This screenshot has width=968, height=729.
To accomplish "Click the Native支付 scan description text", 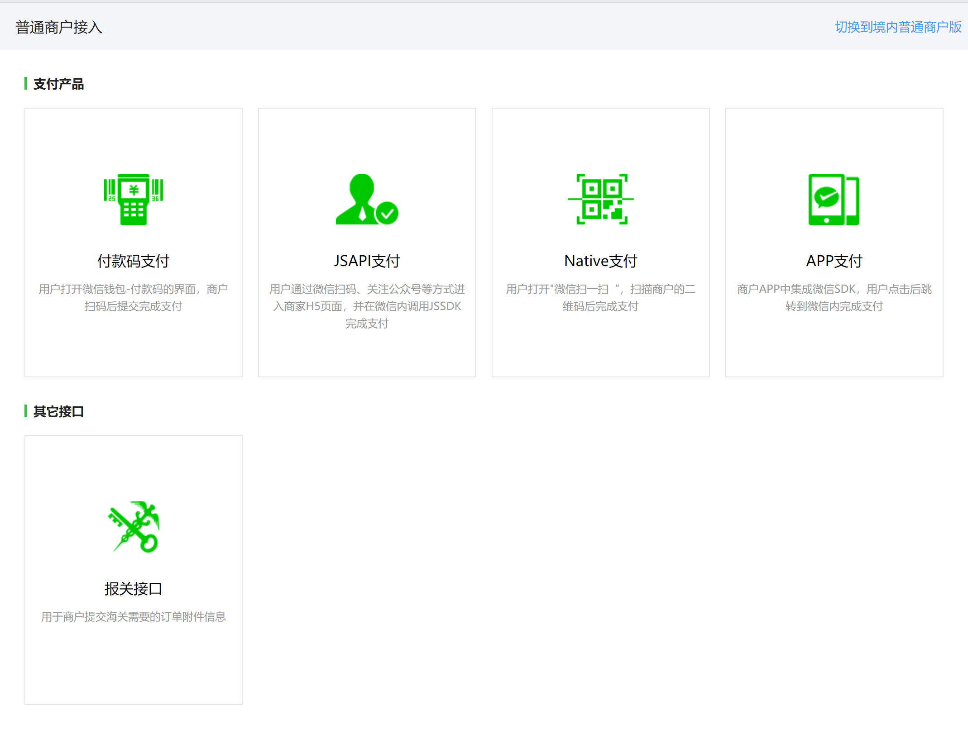I will pos(600,298).
